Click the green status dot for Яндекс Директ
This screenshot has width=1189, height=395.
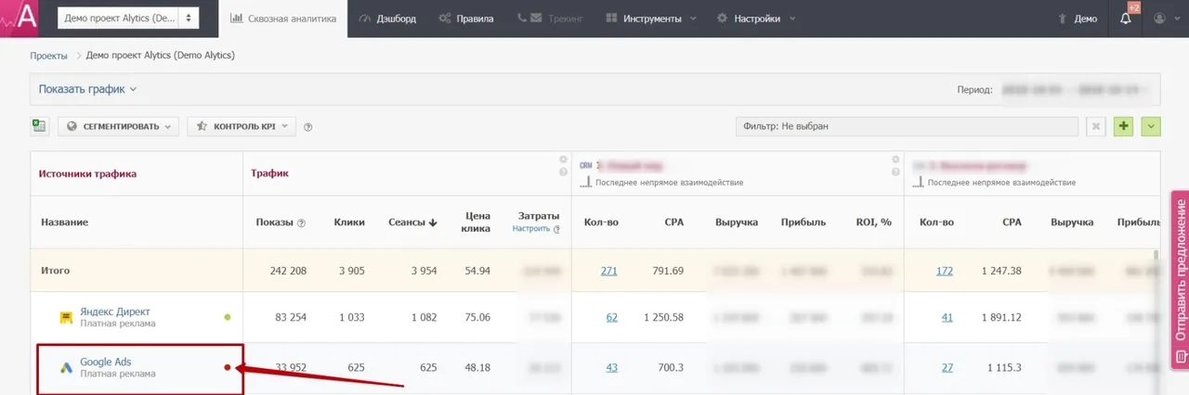[228, 317]
